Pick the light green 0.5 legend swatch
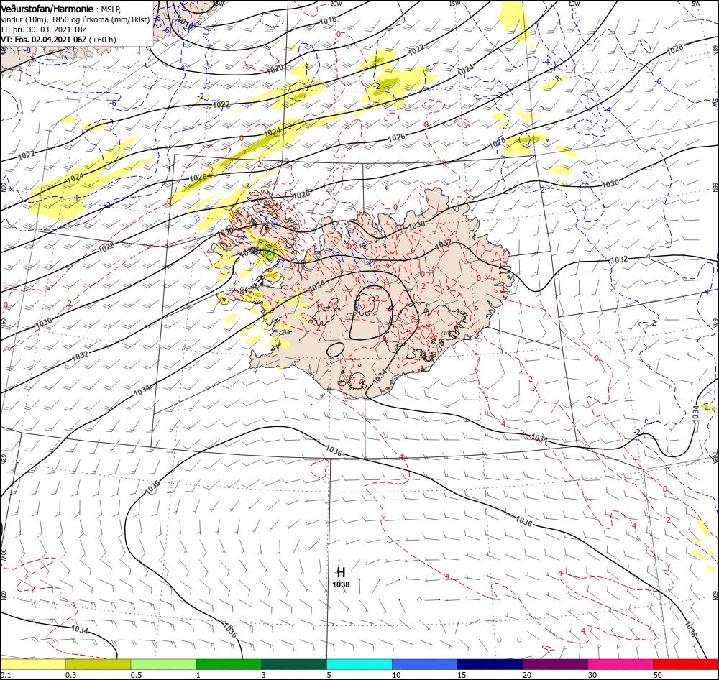 [x=163, y=664]
